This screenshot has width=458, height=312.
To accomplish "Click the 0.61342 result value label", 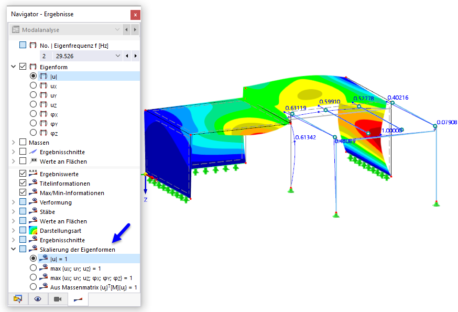I will [306, 137].
